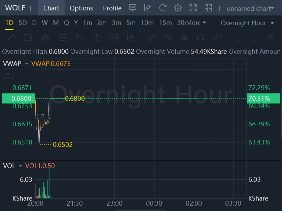Screen dimensions: 282x211
Task: Click the WOLF ticker symbol
Action: click(x=15, y=8)
